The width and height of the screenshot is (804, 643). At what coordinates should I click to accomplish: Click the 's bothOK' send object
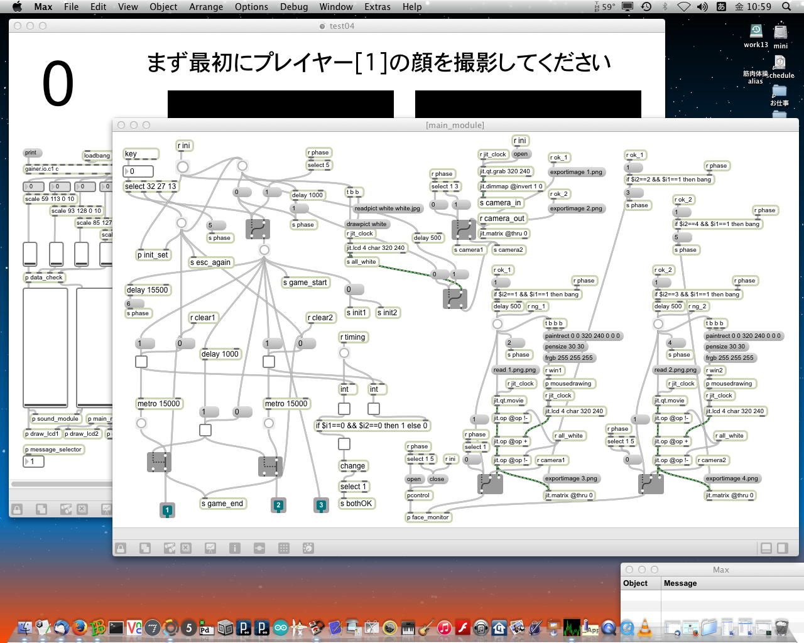(356, 504)
